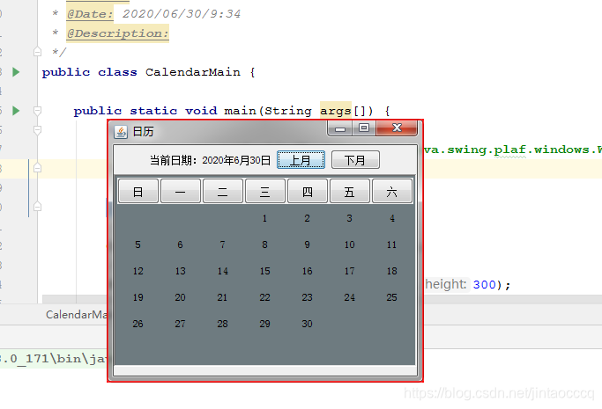Select day 19 in the calendar
Viewport: 602px width, 409px height.
click(x=137, y=297)
